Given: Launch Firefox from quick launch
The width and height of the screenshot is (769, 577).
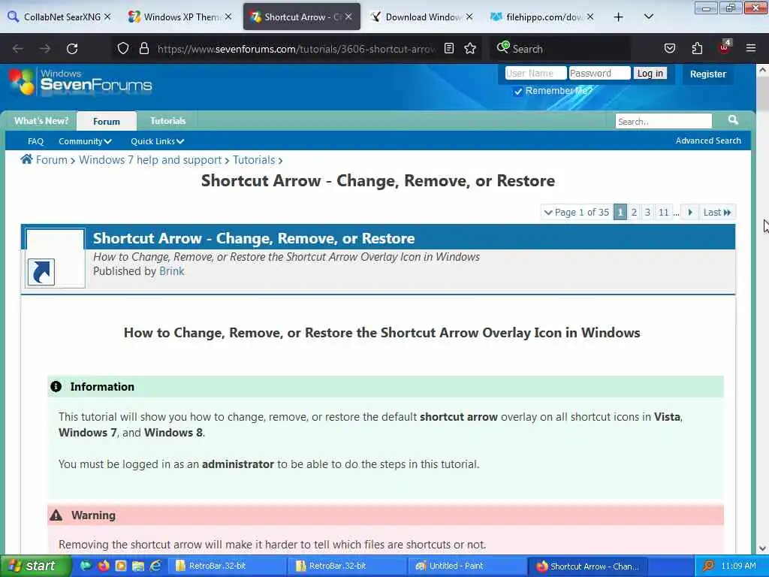Looking at the screenshot, I should [x=104, y=566].
